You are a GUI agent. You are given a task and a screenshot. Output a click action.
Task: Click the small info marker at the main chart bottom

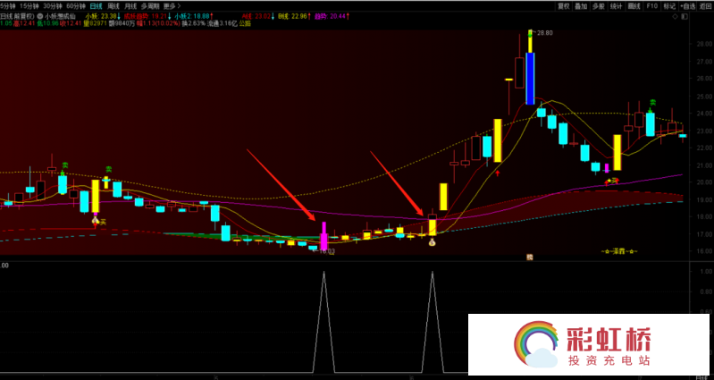[530, 257]
